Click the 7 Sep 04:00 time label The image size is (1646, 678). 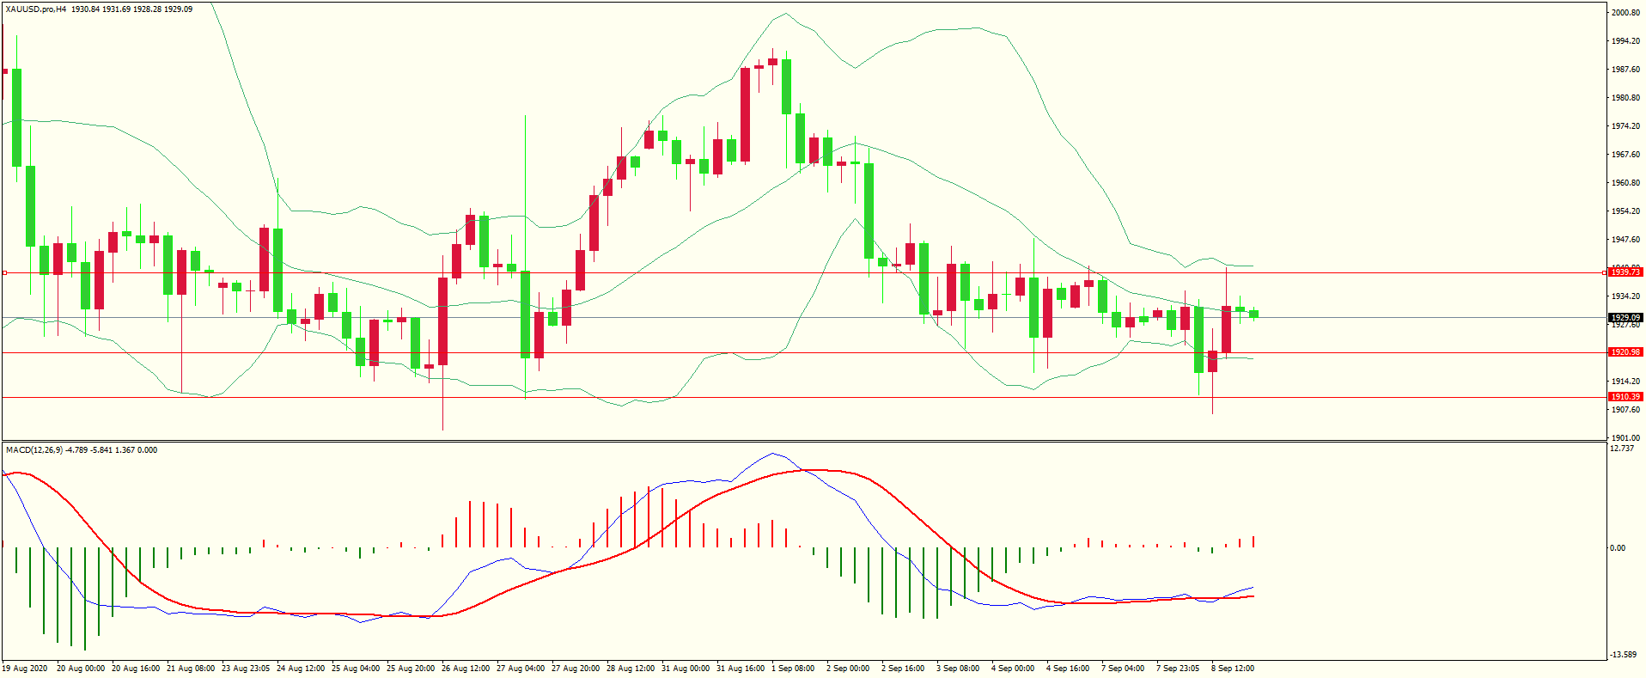[x=1123, y=669]
